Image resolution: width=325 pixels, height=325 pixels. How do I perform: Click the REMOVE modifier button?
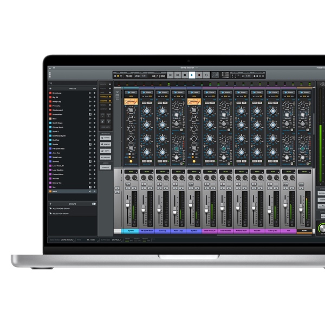click(106, 144)
